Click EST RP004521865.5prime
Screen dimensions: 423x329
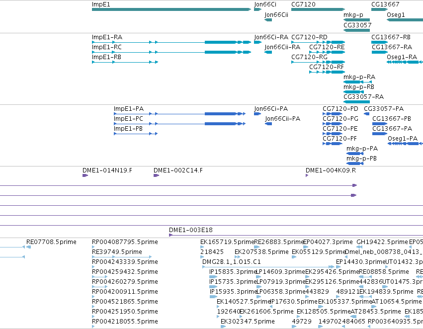[125, 302]
